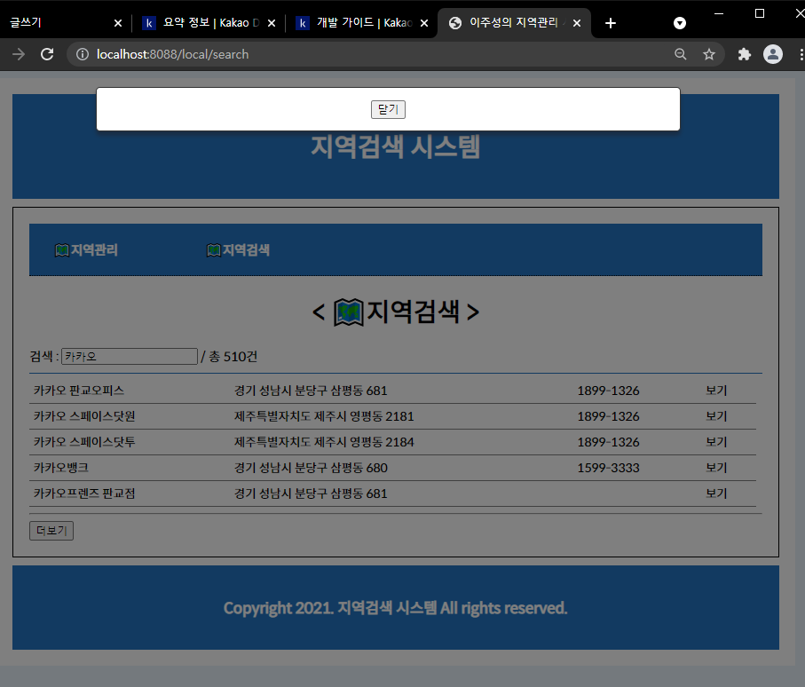Click the 카카오 판교오피스 name
The image size is (805, 687).
[79, 391]
